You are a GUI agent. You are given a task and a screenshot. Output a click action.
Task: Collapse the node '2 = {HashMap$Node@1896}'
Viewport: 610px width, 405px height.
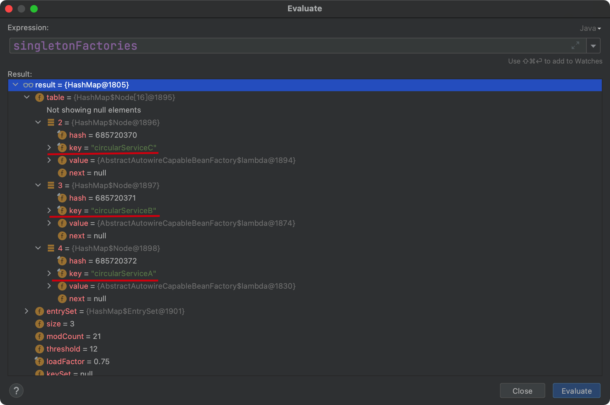(x=38, y=122)
